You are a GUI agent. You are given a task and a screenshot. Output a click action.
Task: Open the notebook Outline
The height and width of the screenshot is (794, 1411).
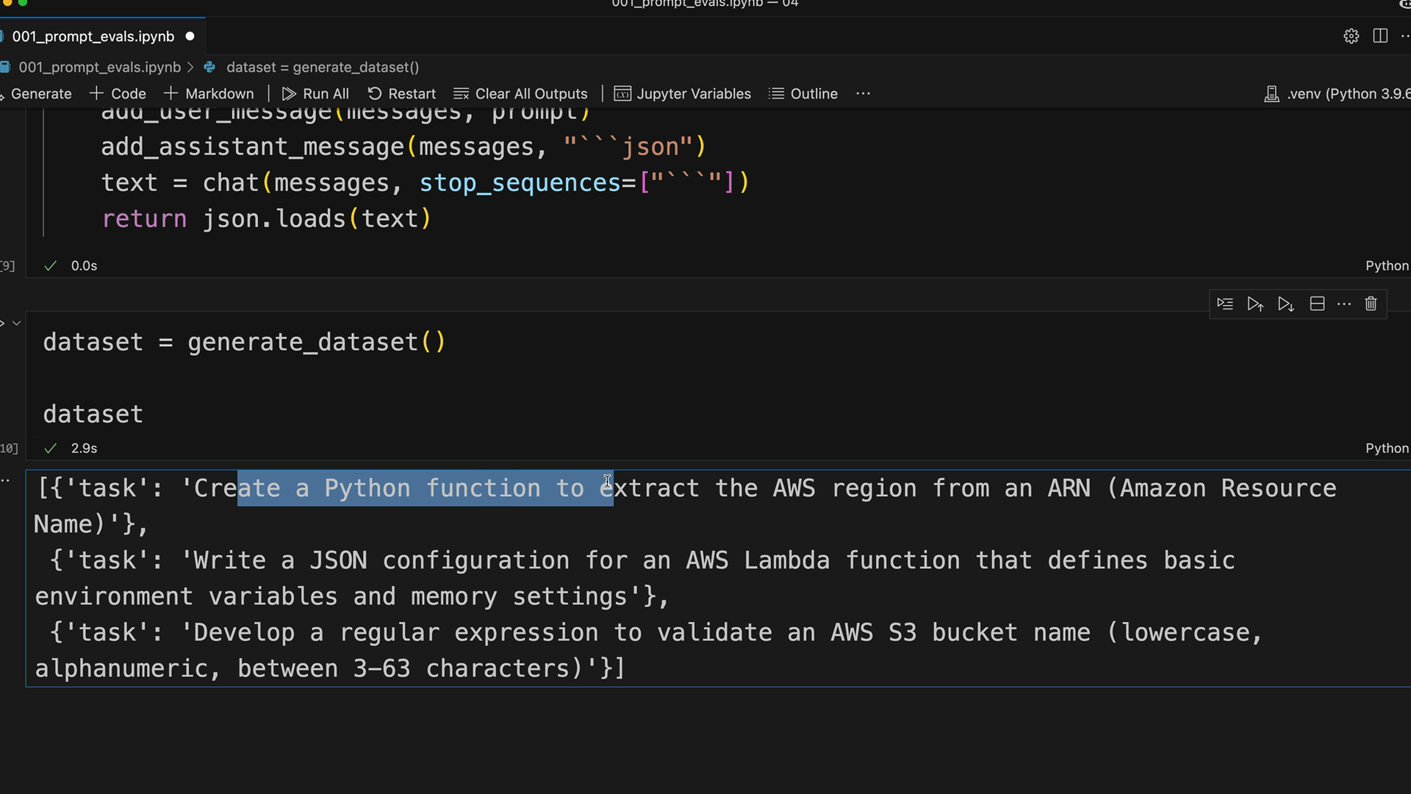pyautogui.click(x=803, y=93)
